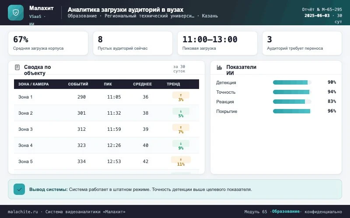Click the за 30 суток period label
350x218 pixels.
[x=179, y=69]
